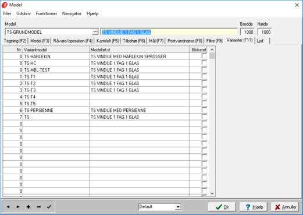Tick Blokeret for TS-MBL-TEST row

point(204,70)
